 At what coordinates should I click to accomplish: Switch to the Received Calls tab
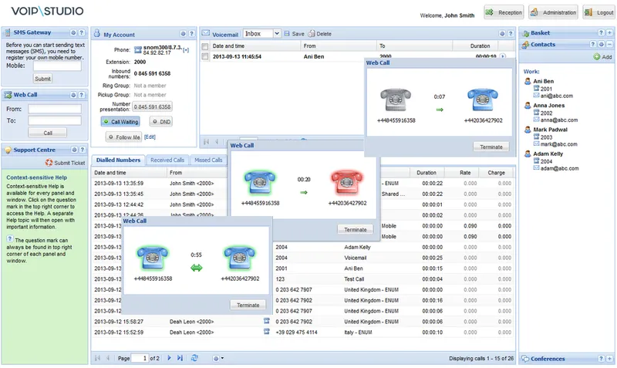click(167, 160)
